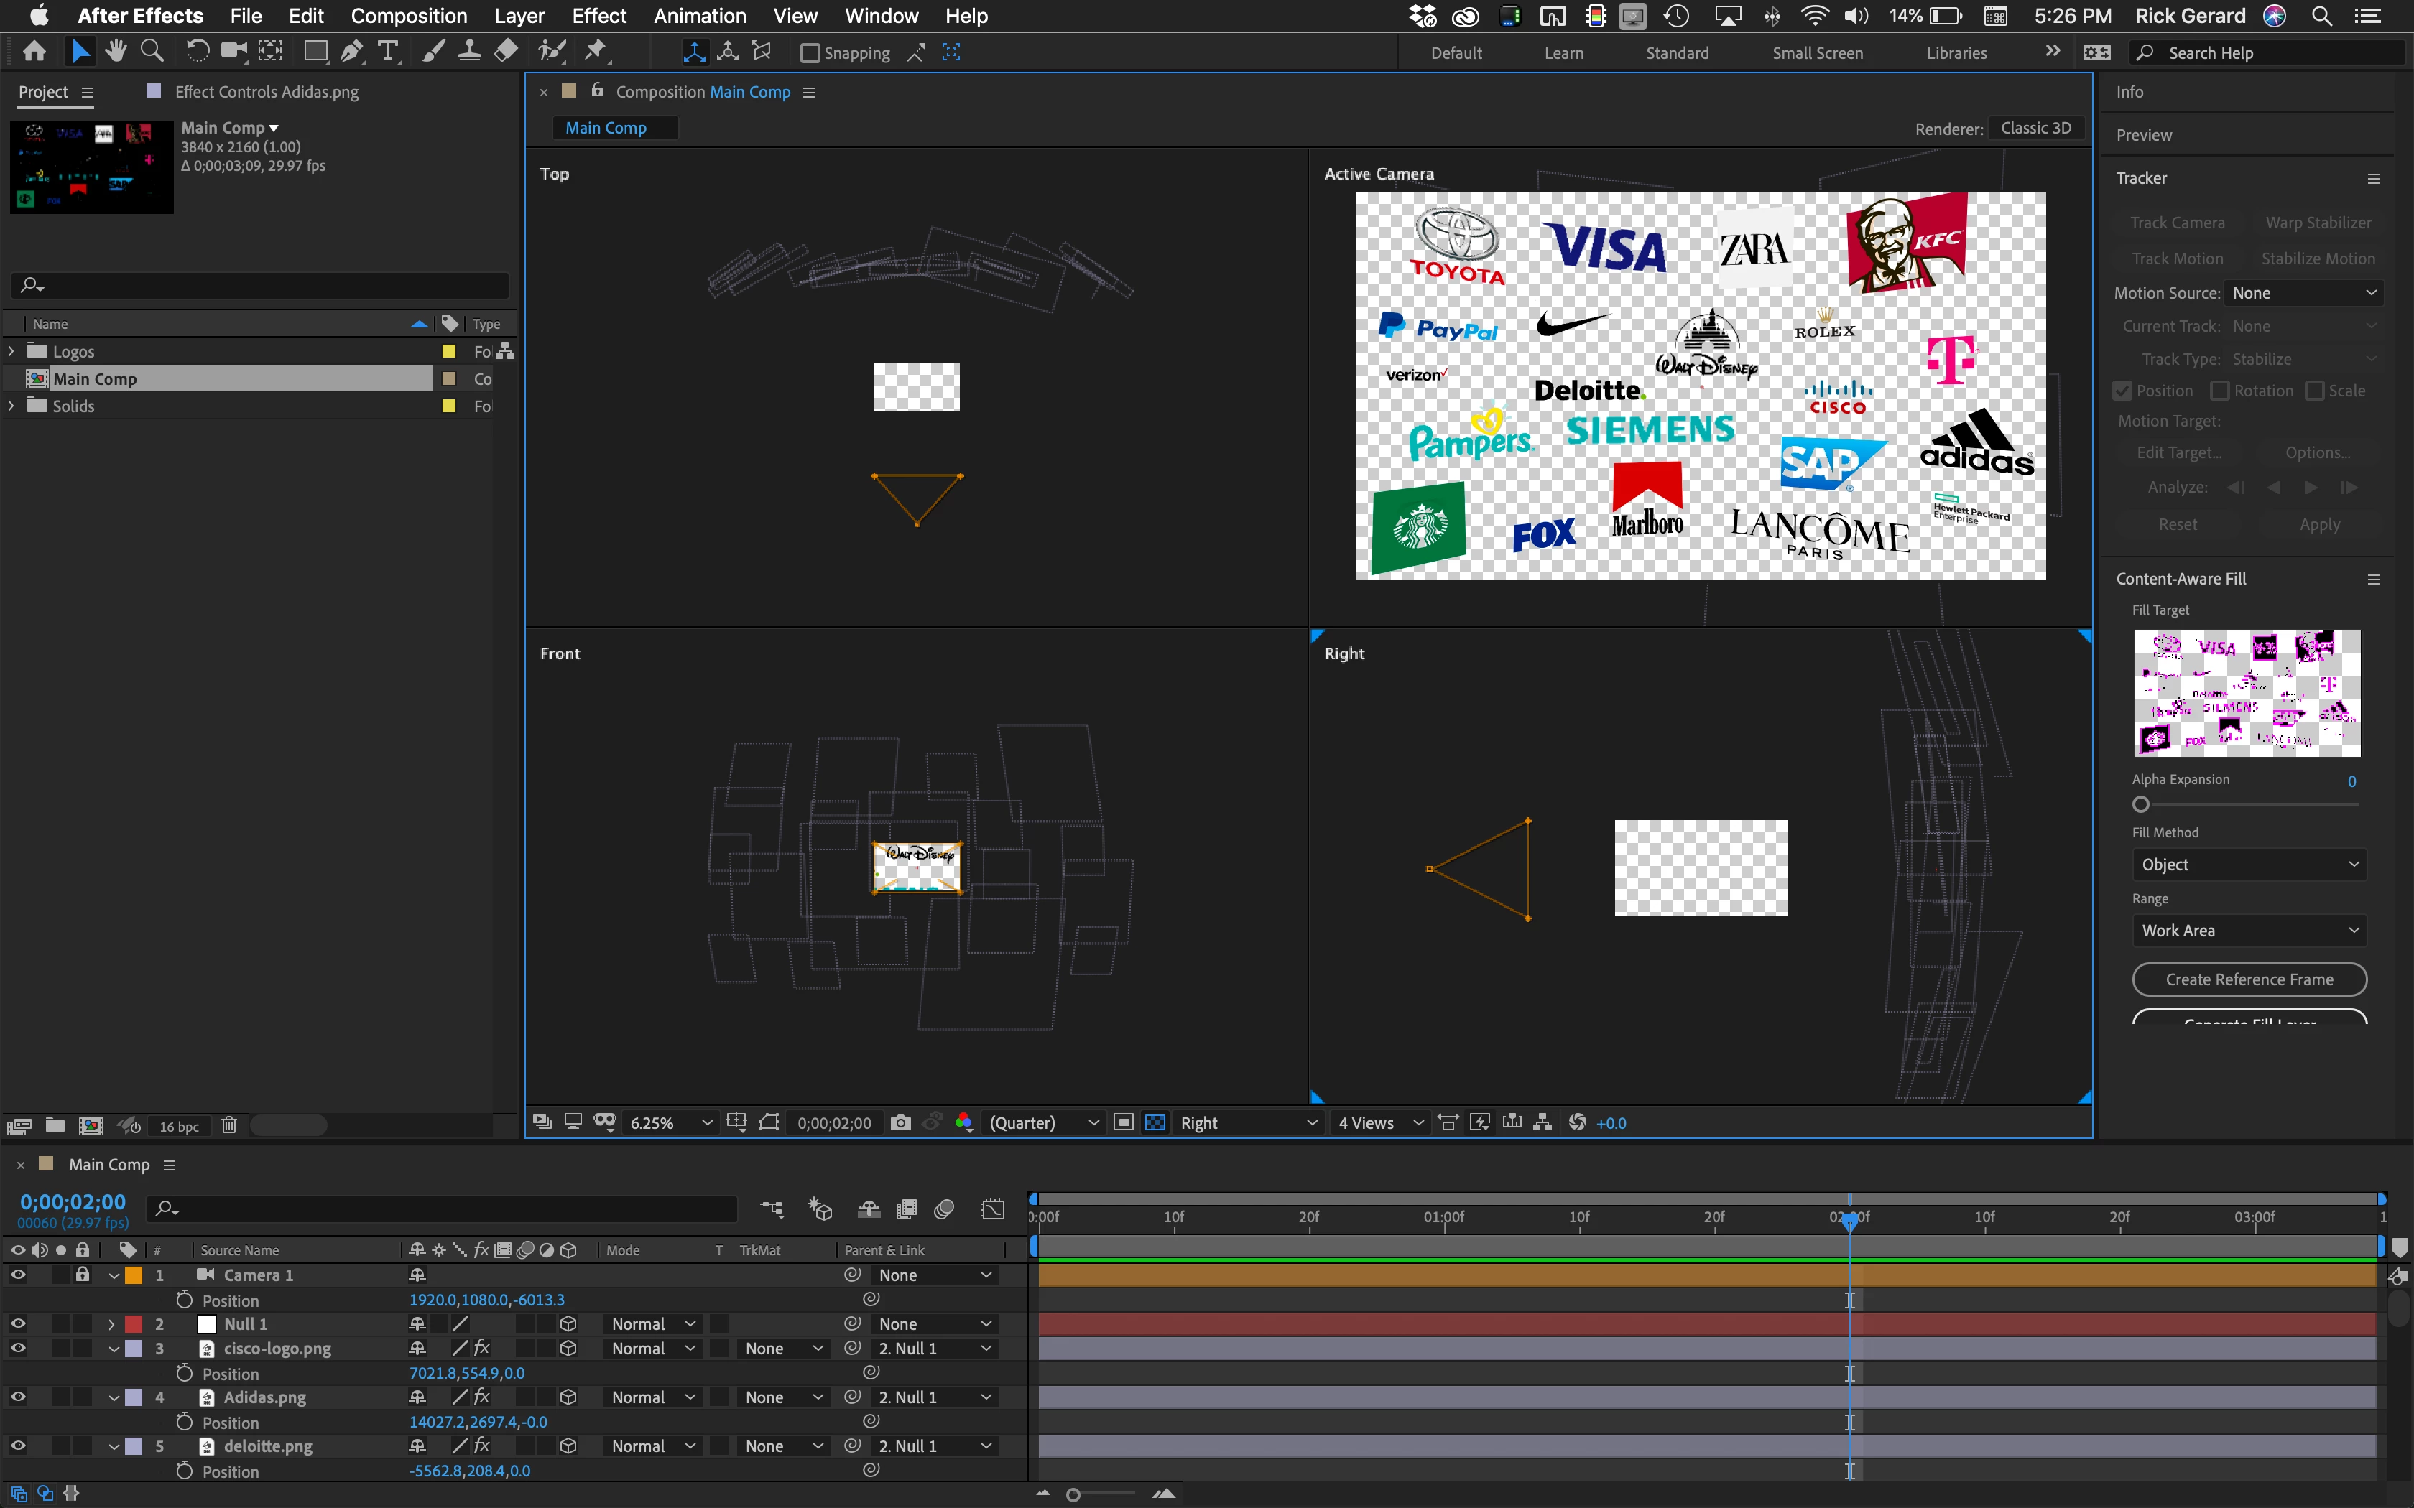Enable the Snapping checkbox
The image size is (2414, 1508).
pos(810,53)
